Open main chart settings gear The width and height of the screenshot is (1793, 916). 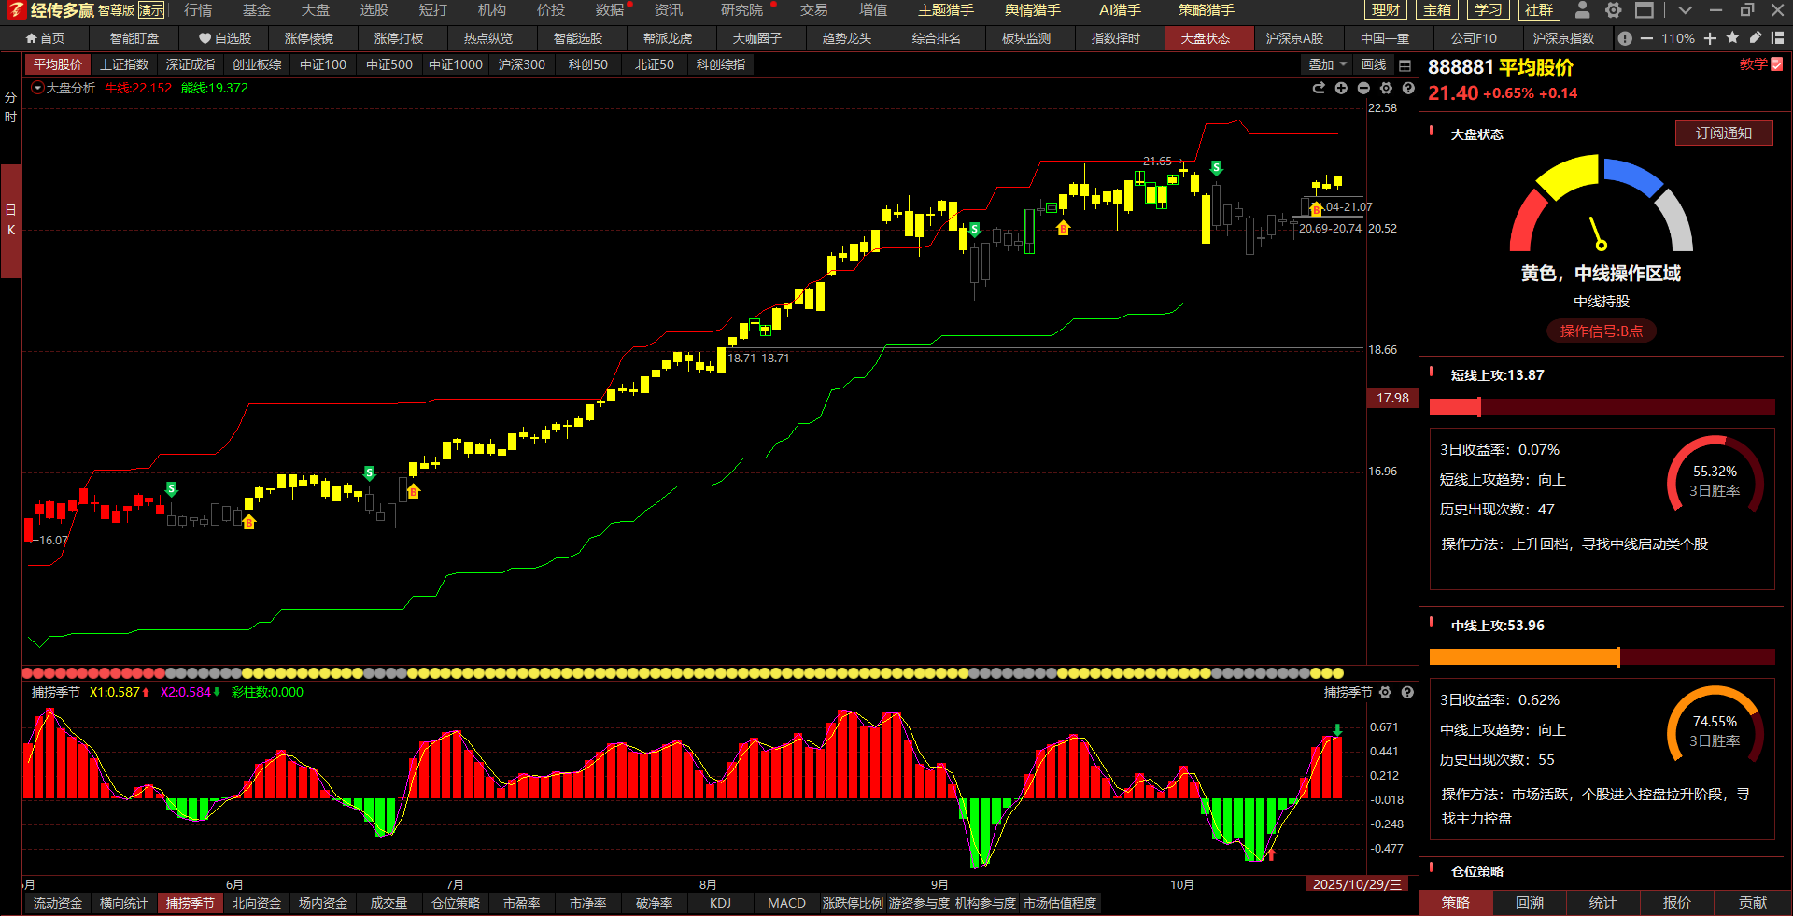(1386, 88)
